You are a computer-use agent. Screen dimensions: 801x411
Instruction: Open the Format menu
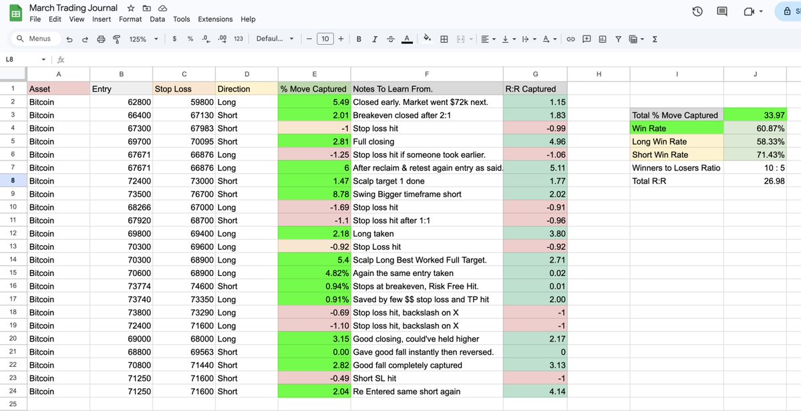130,19
